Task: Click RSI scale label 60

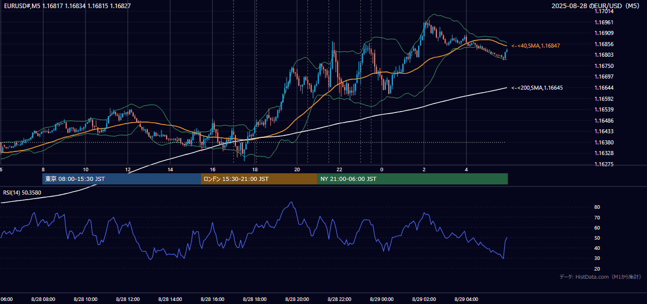Action: point(597,227)
